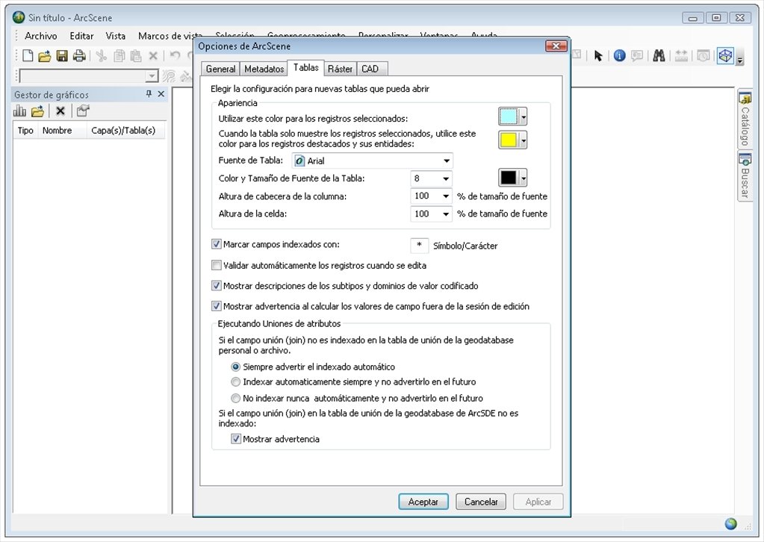
Task: Enable Validar automáticamente los registros checkbox
Action: point(217,265)
